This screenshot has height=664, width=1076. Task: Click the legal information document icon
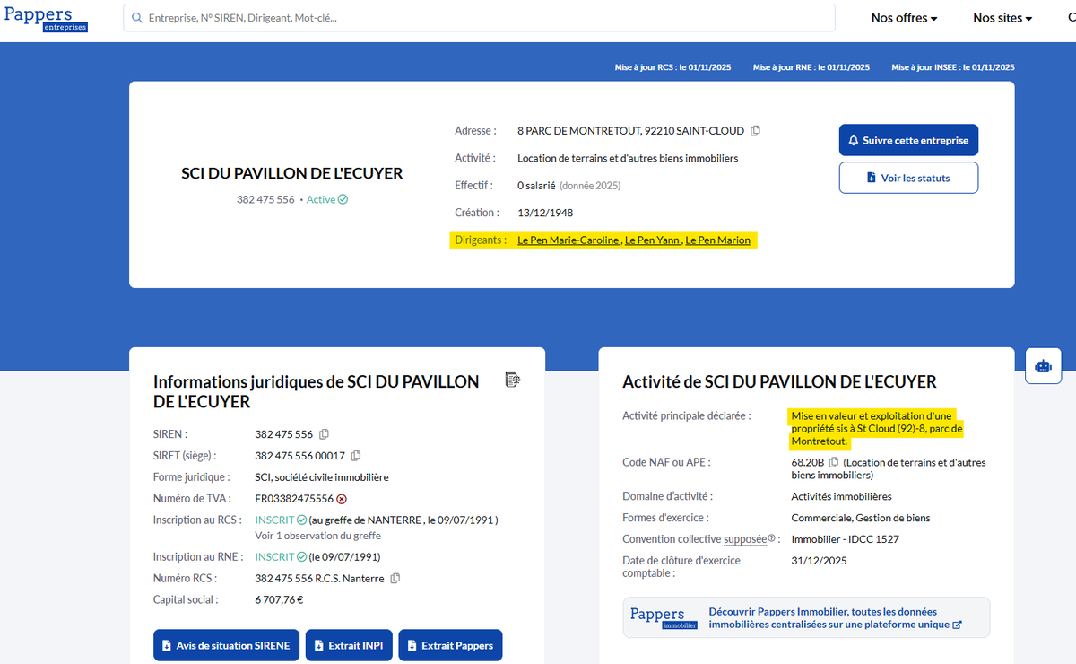(x=513, y=380)
